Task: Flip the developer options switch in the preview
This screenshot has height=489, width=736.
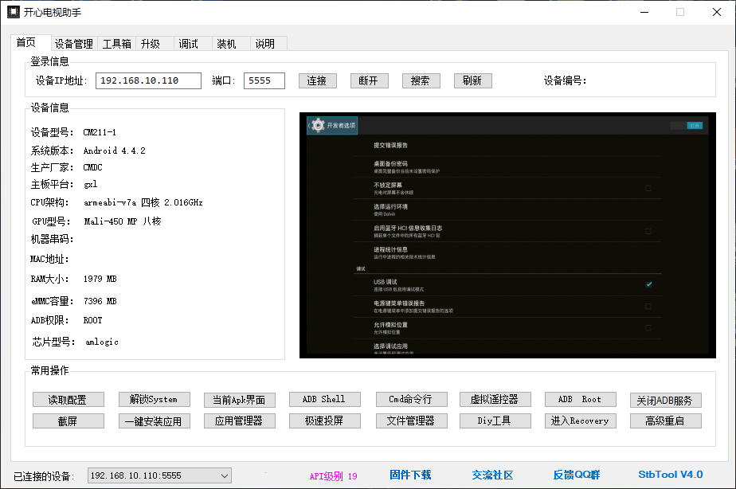Action: pos(687,125)
